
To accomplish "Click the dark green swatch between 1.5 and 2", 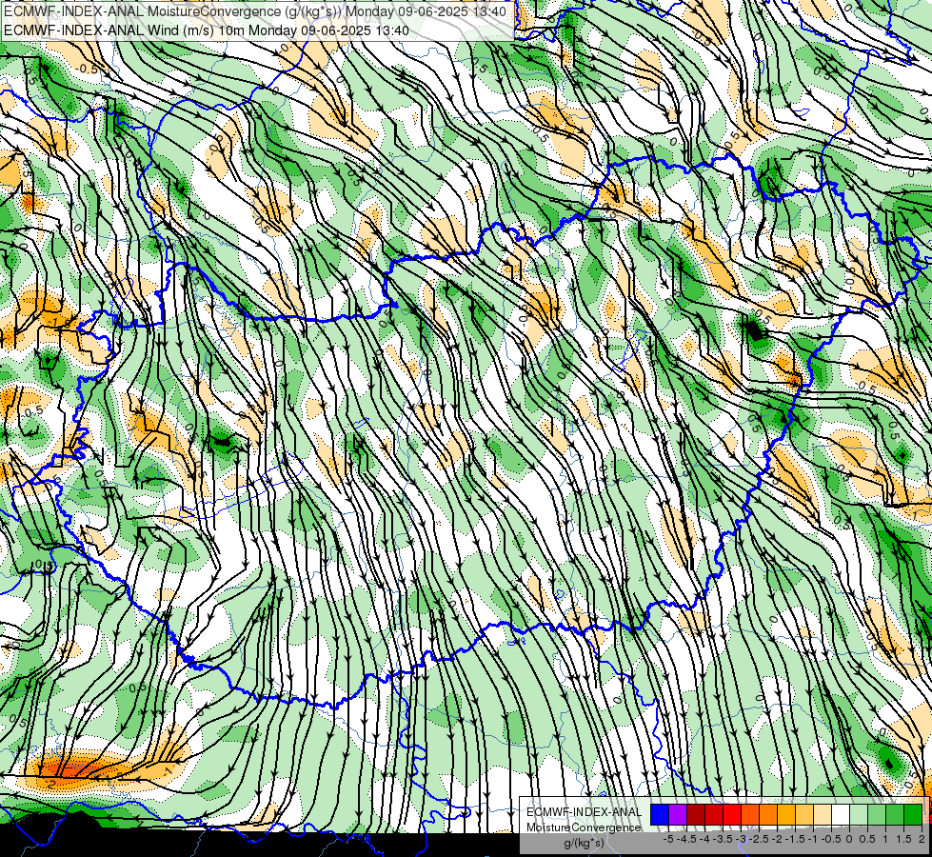I will [x=913, y=815].
